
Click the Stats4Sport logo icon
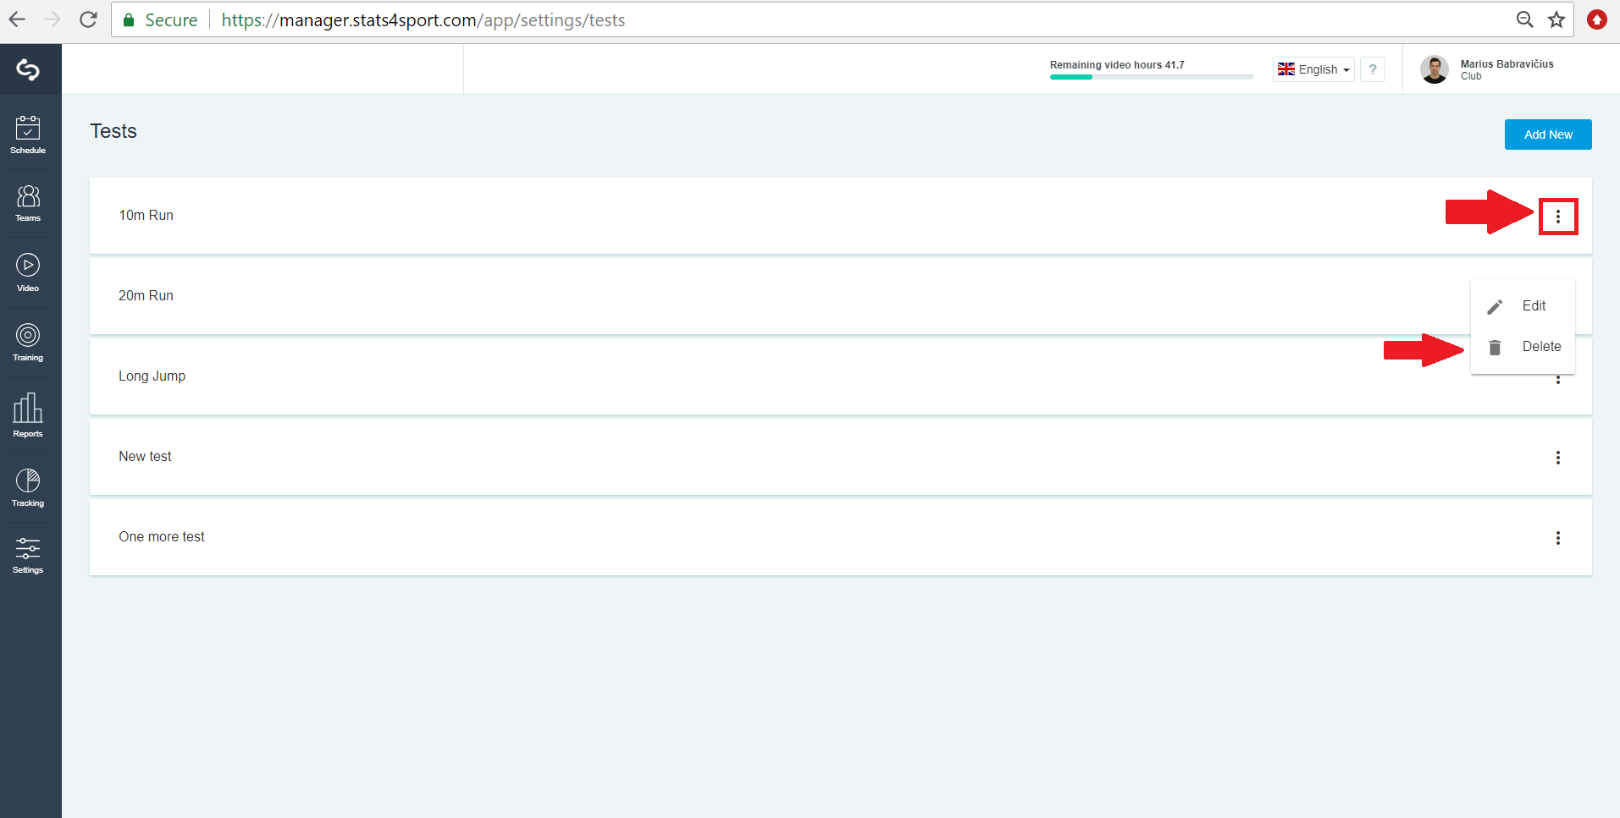(28, 69)
